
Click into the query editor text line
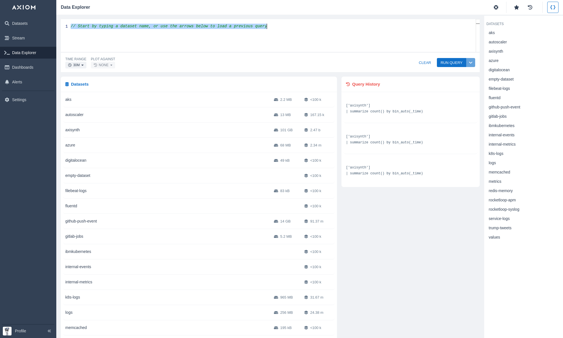coord(169,26)
